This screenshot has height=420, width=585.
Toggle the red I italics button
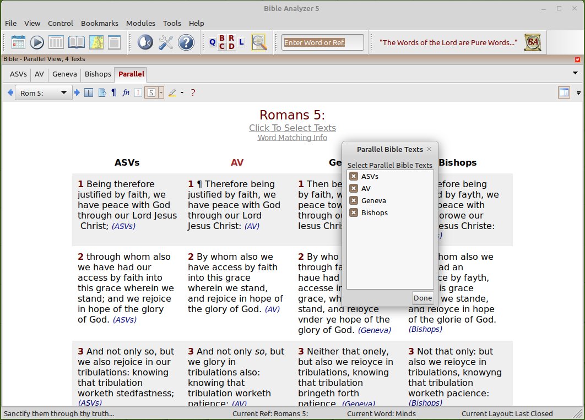[138, 92]
